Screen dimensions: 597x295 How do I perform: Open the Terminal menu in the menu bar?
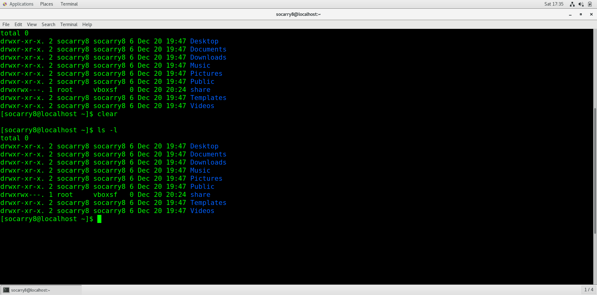tap(69, 25)
